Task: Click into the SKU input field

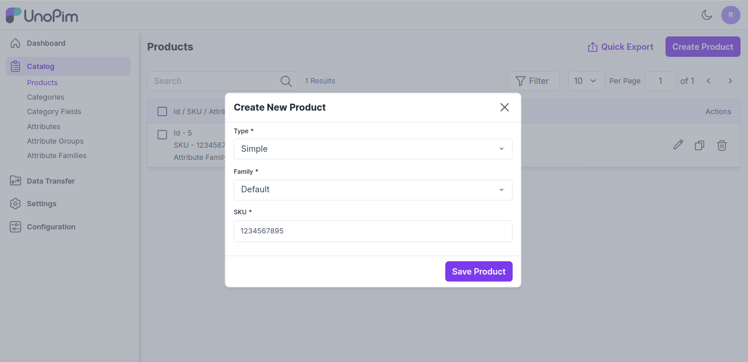Action: point(373,231)
